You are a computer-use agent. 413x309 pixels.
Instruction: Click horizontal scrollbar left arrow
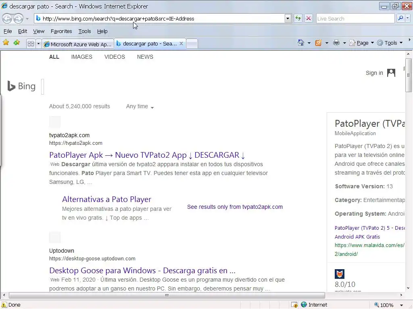point(4,295)
